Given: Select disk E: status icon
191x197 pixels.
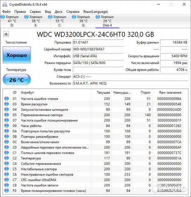Looking at the screenshot, I should pyautogui.click(x=26, y=17).
